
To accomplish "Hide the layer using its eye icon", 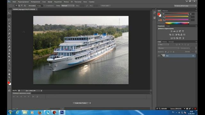I will 159,56.
